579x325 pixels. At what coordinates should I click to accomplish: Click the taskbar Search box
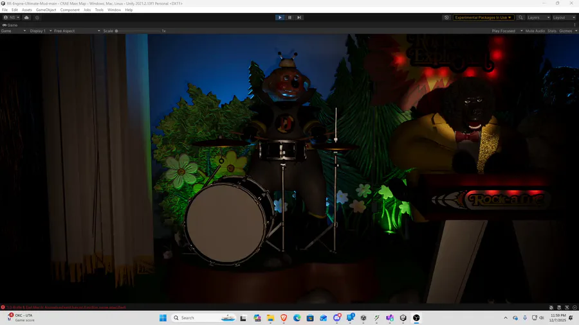(x=203, y=318)
